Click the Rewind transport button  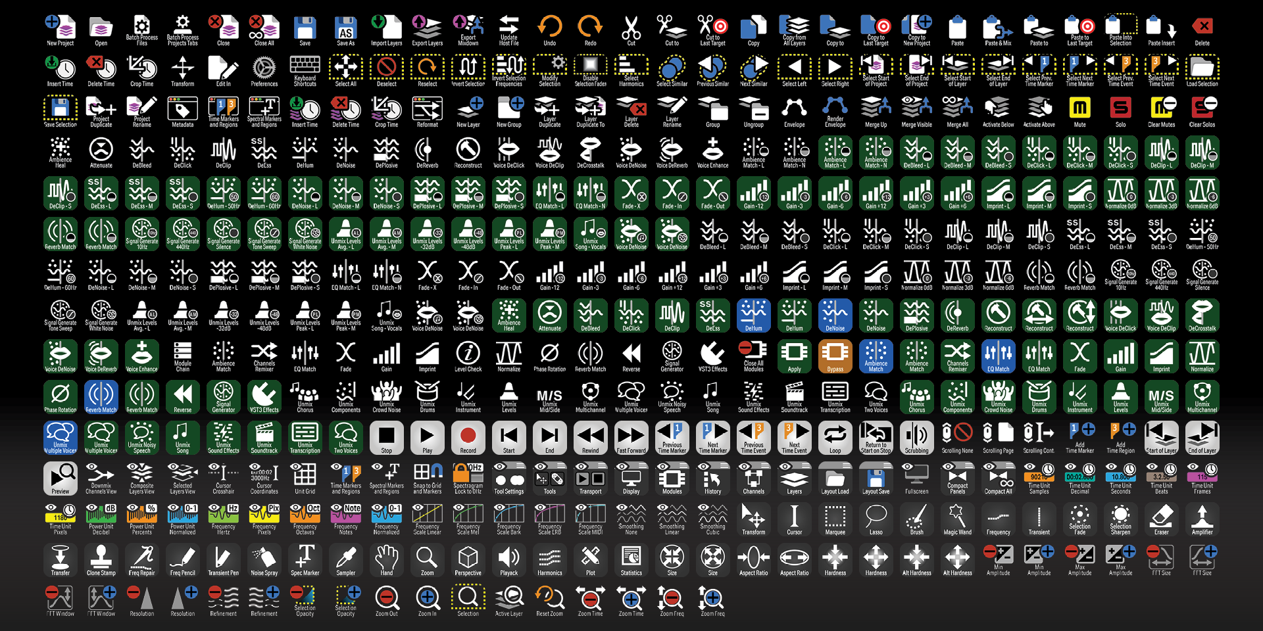[x=590, y=438]
